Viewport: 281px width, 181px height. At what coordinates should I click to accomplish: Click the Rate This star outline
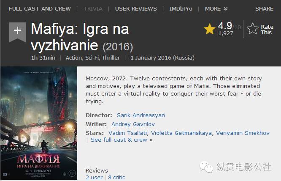click(x=252, y=29)
